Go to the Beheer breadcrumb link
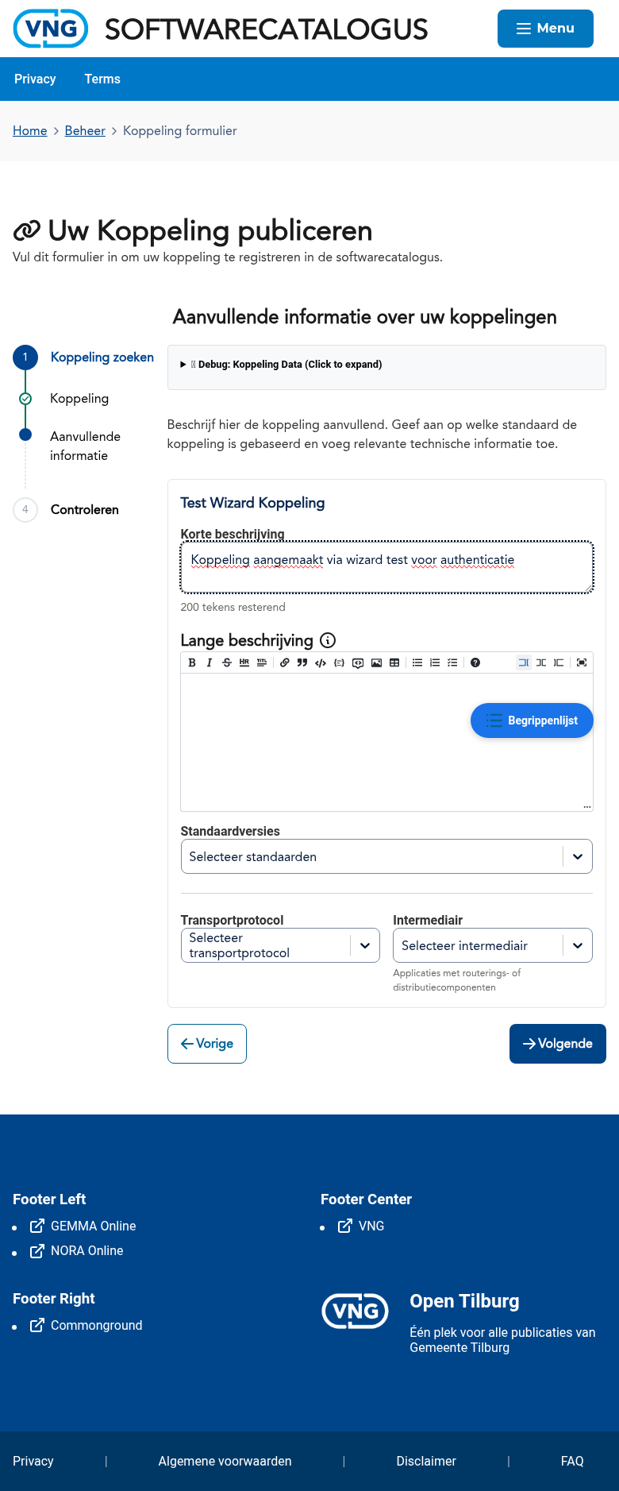This screenshot has width=619, height=1491. pyautogui.click(x=84, y=130)
